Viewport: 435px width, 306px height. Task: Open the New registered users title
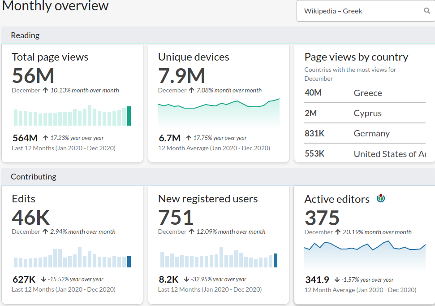[x=208, y=199]
